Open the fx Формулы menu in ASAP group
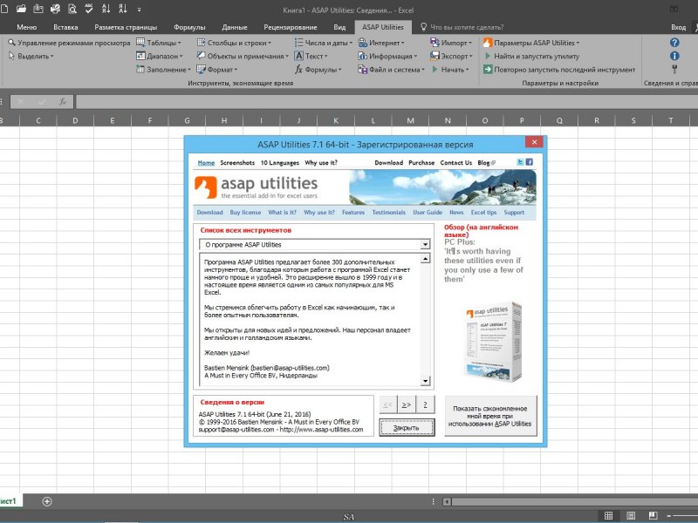 click(x=318, y=70)
